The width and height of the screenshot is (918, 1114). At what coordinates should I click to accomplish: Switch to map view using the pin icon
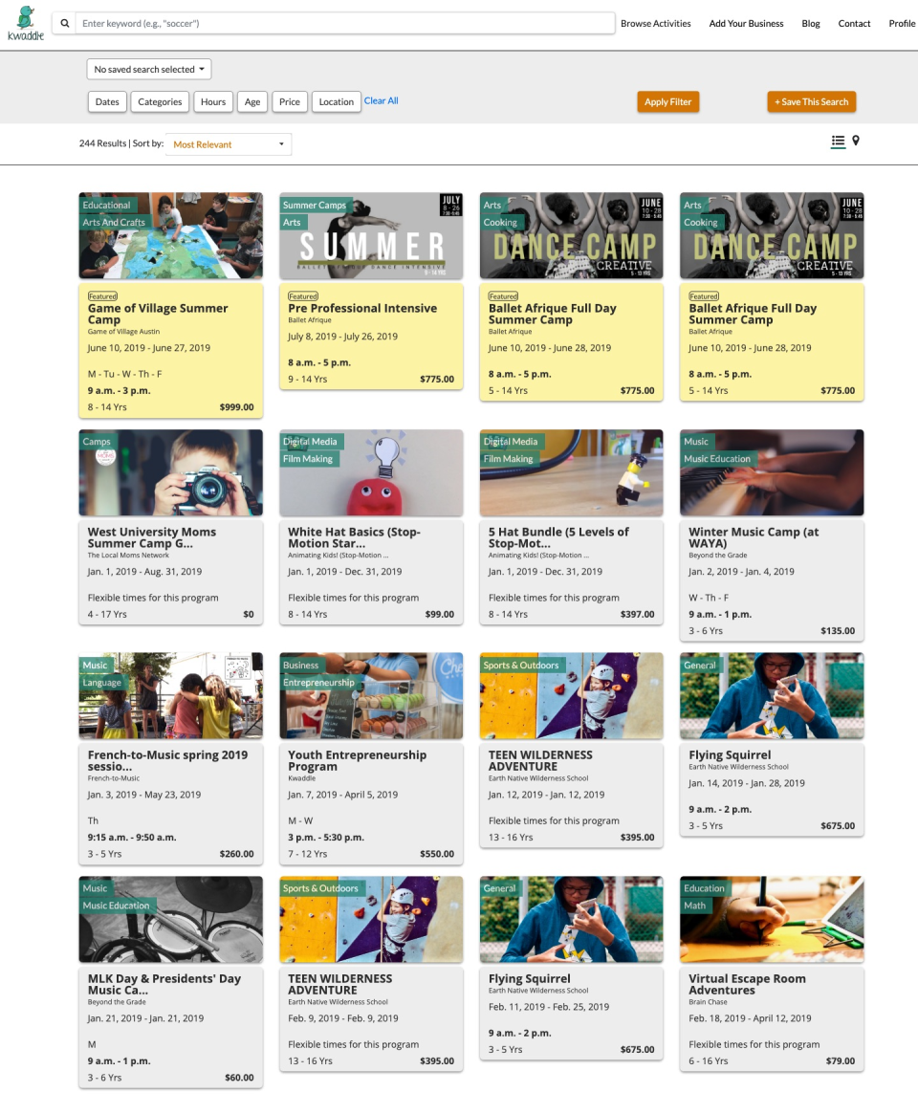click(x=856, y=141)
